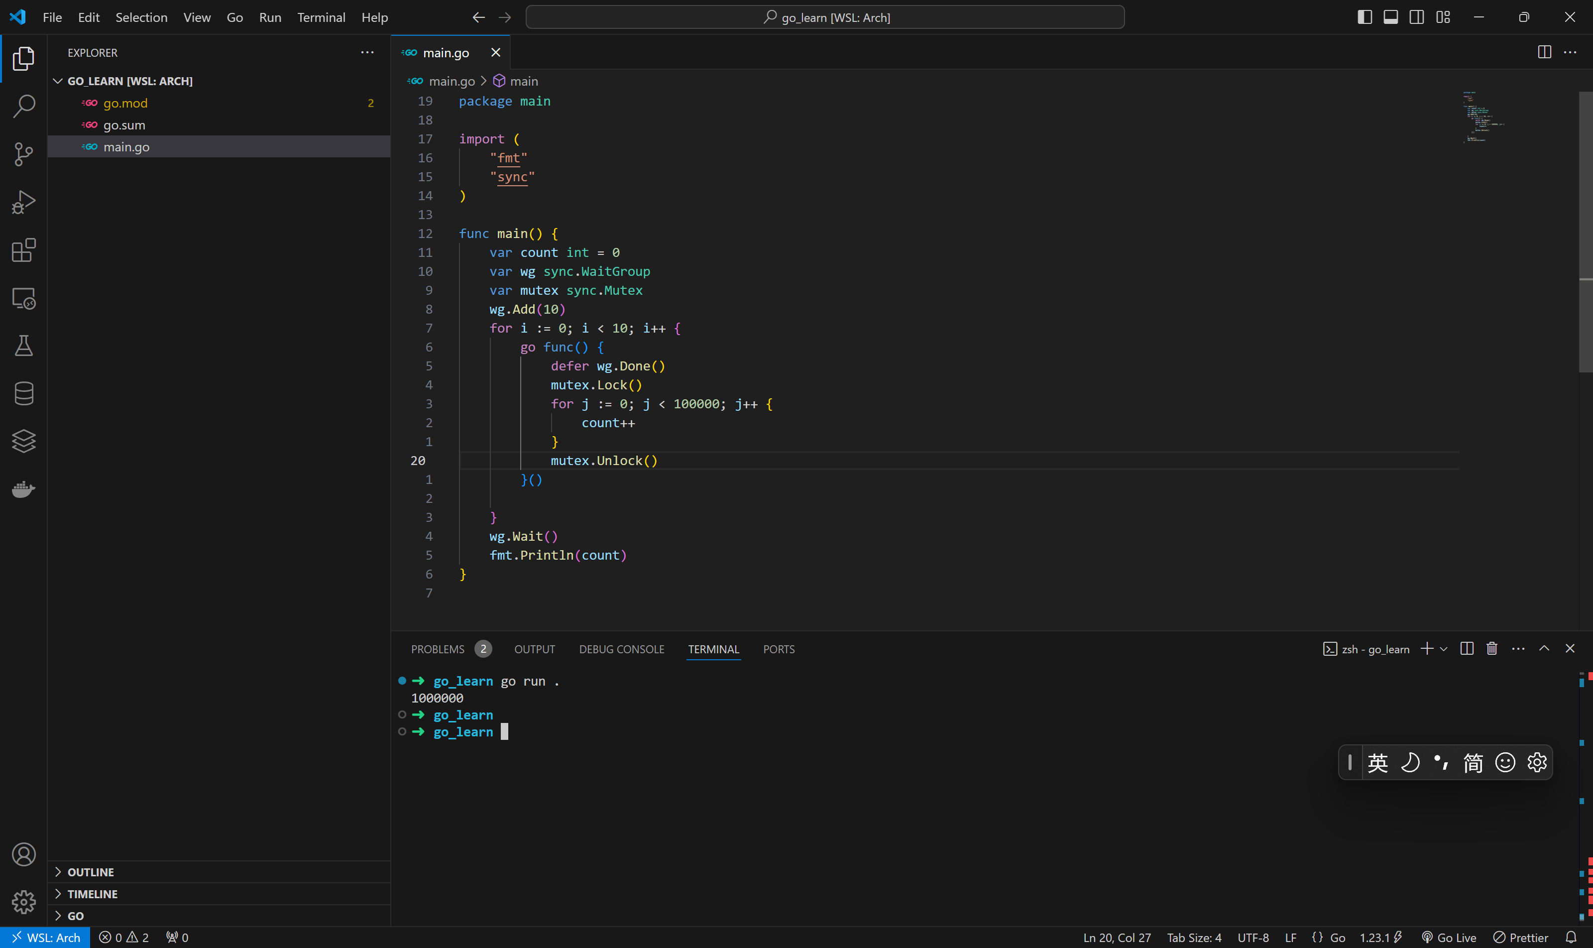
Task: Click the kill terminal trash icon
Action: 1491,649
